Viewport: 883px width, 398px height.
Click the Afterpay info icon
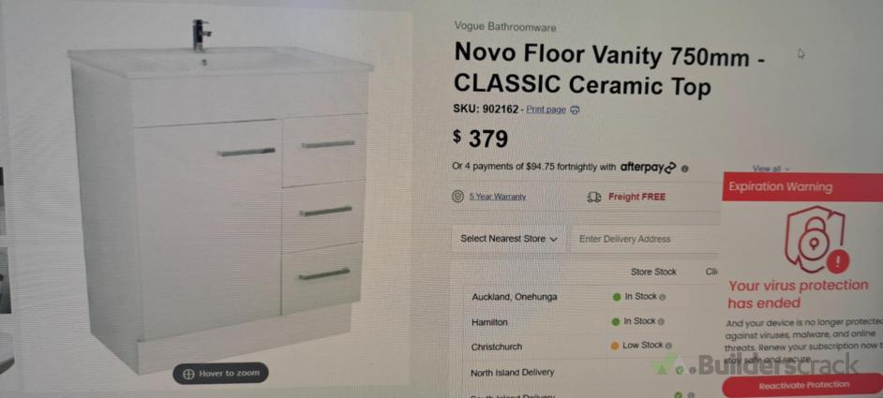(x=685, y=169)
